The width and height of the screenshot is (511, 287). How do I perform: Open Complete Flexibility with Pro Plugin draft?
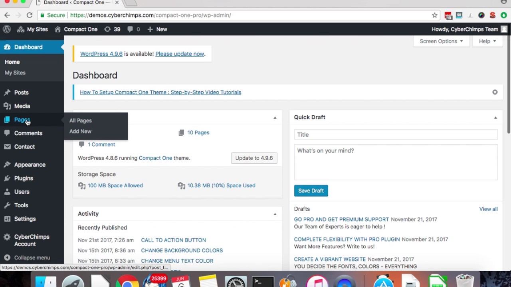[x=347, y=239]
